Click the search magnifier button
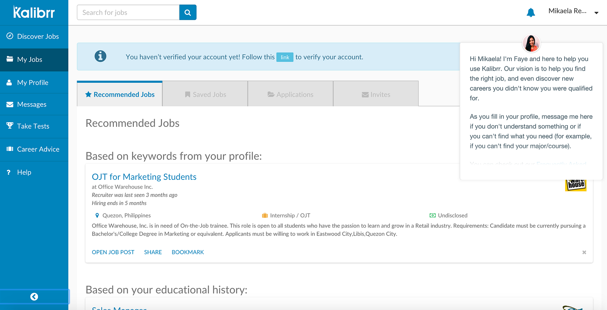607x310 pixels. click(187, 13)
